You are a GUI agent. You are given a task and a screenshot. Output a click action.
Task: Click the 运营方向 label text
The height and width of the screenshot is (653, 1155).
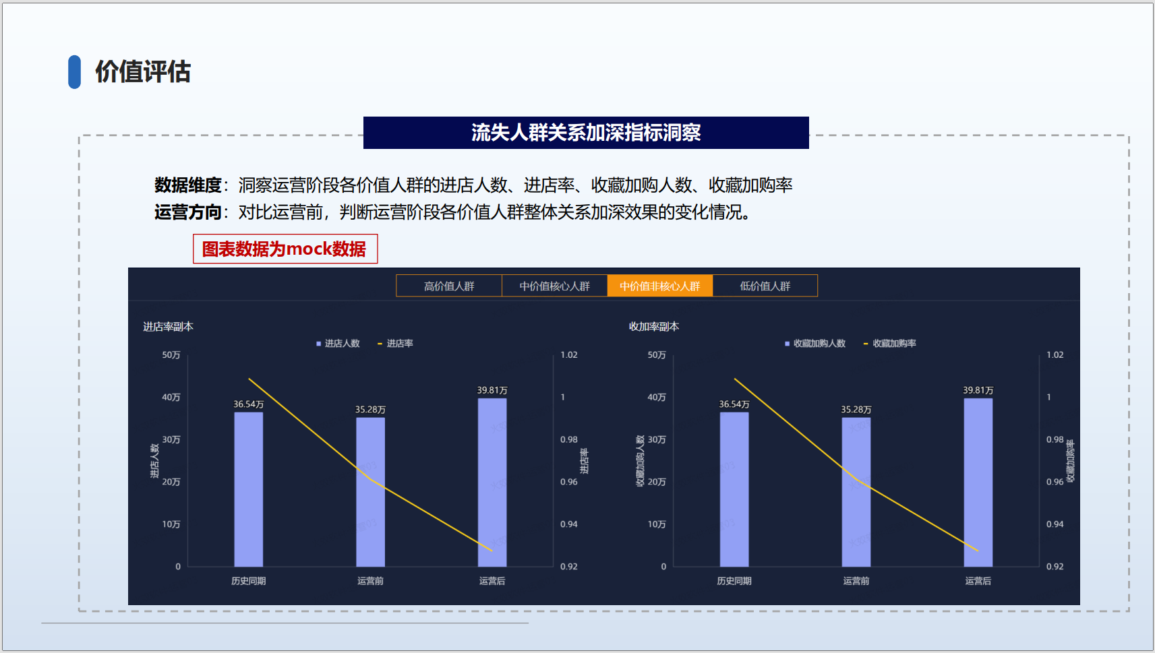pos(188,212)
